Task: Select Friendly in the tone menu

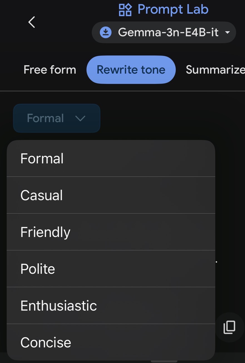Action: point(45,232)
